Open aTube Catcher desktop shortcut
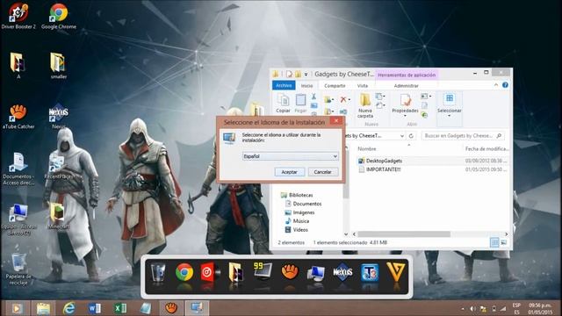 coord(18,116)
